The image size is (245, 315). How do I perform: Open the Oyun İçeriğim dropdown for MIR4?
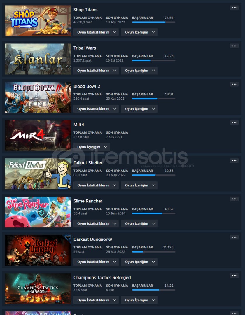pos(92,147)
